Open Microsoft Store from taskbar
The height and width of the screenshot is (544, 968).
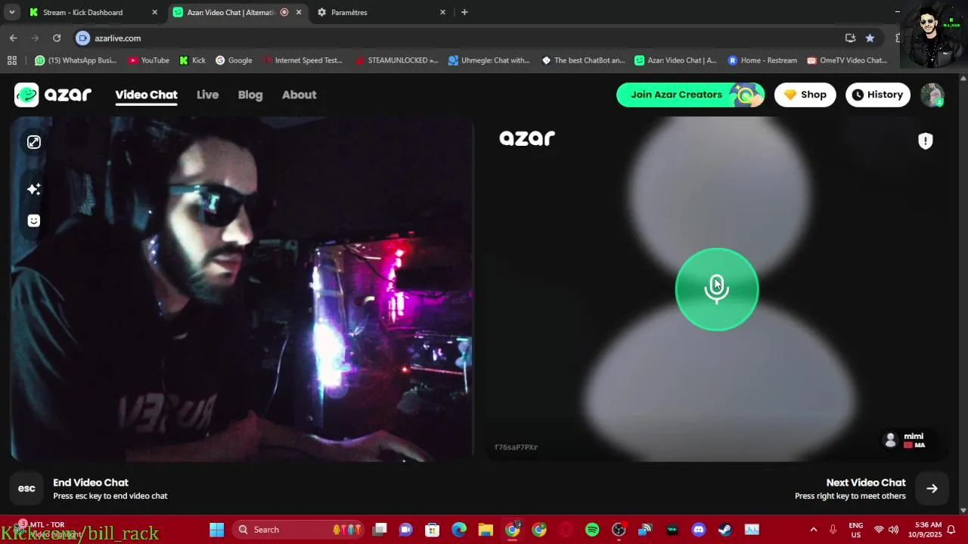[433, 530]
